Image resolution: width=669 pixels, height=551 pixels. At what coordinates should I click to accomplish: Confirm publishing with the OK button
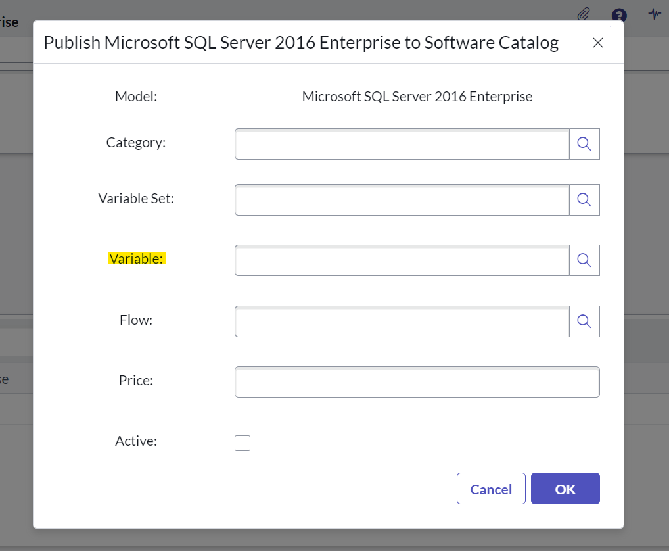565,489
